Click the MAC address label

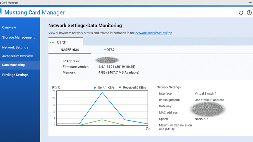coord(169,112)
